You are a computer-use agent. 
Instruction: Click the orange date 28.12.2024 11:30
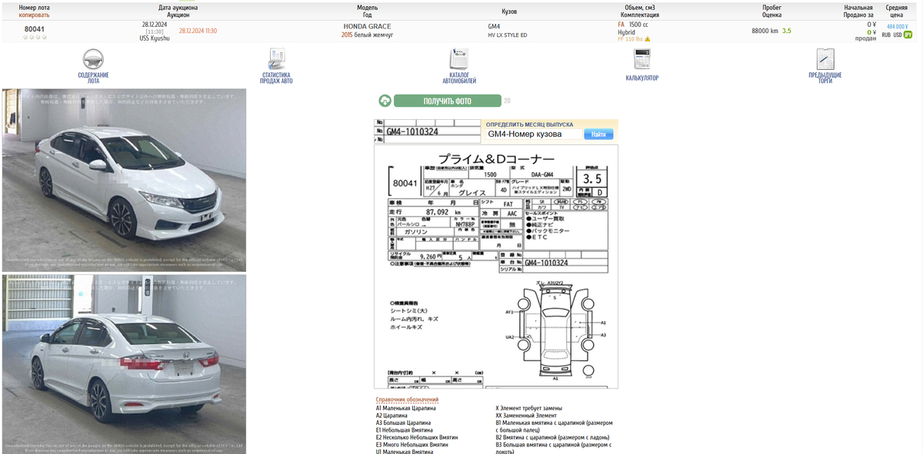tap(198, 31)
